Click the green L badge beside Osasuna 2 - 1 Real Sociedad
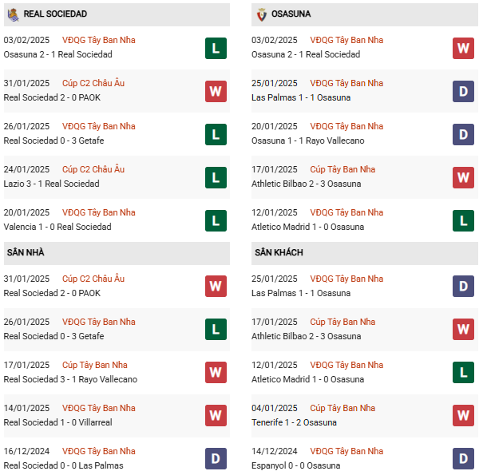479x475 pixels. [216, 48]
